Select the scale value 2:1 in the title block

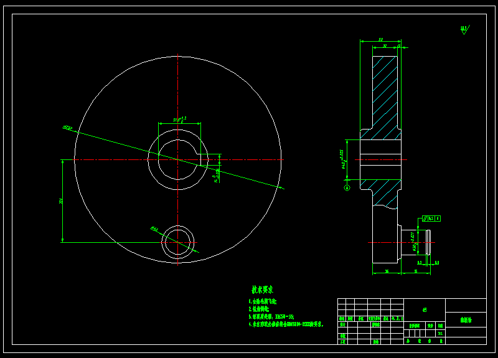pyautogui.click(x=440, y=333)
